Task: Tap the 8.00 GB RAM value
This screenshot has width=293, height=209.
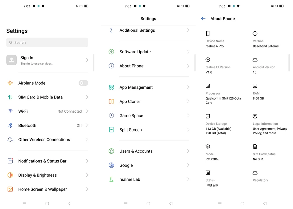Action: pos(258,98)
